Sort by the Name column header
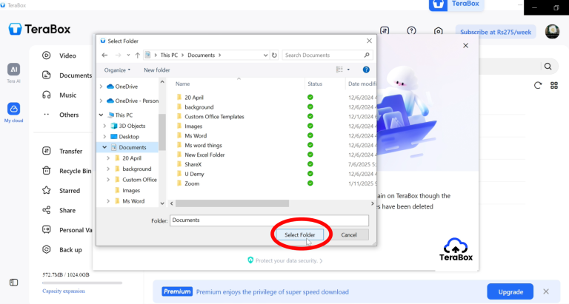Image resolution: width=569 pixels, height=304 pixels. click(x=182, y=84)
